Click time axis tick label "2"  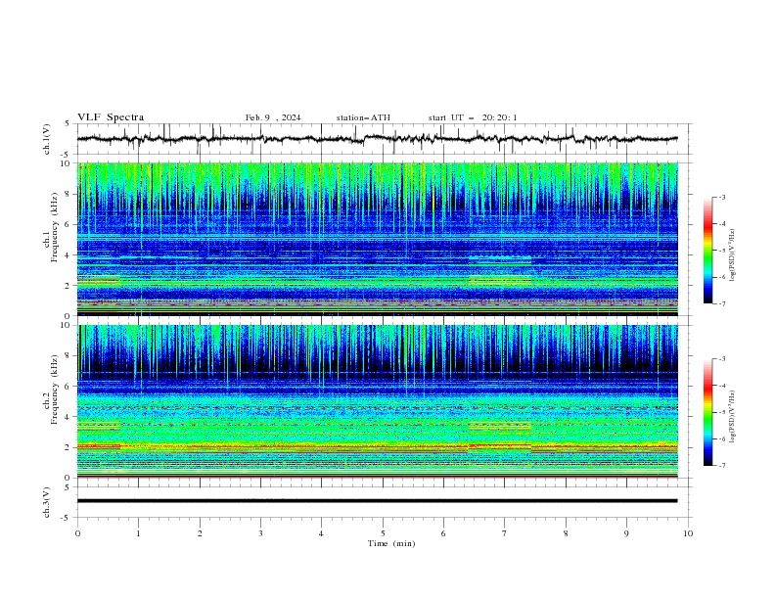click(200, 533)
